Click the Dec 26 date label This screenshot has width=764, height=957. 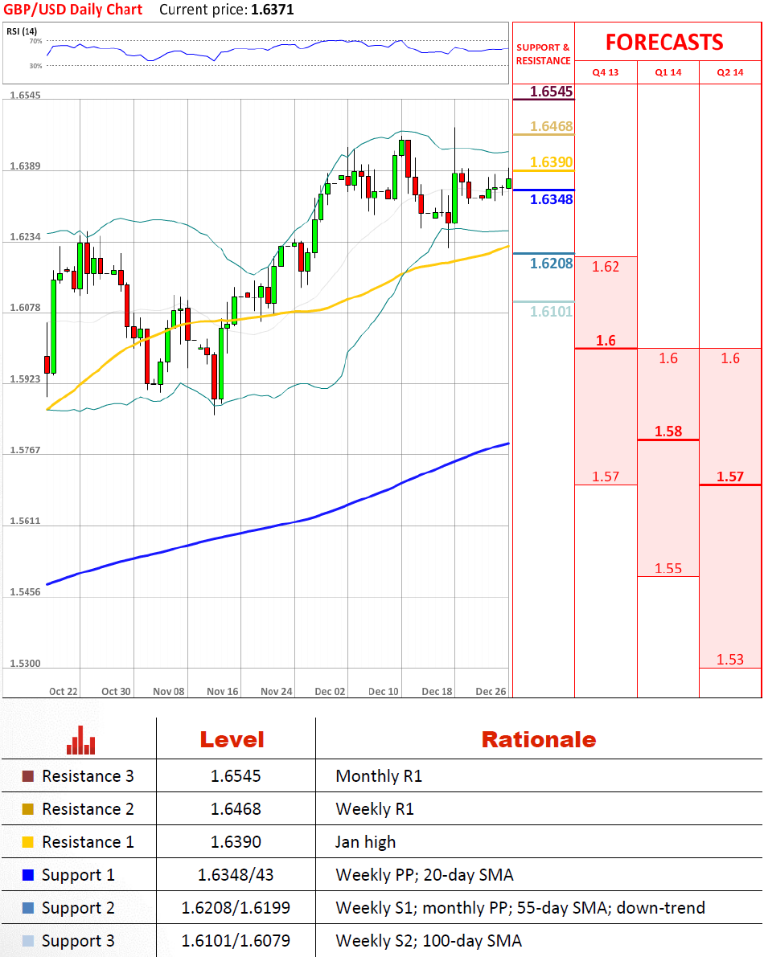pyautogui.click(x=491, y=692)
